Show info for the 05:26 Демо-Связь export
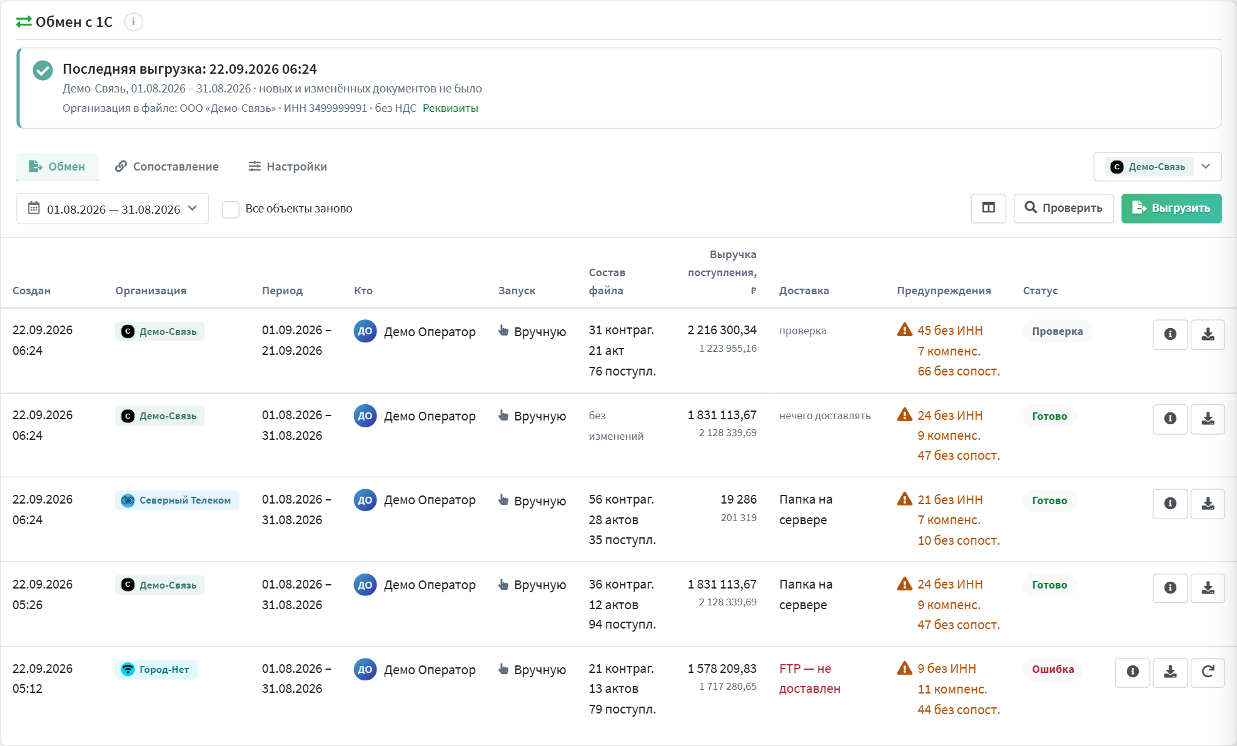Image resolution: width=1237 pixels, height=746 pixels. pos(1170,588)
